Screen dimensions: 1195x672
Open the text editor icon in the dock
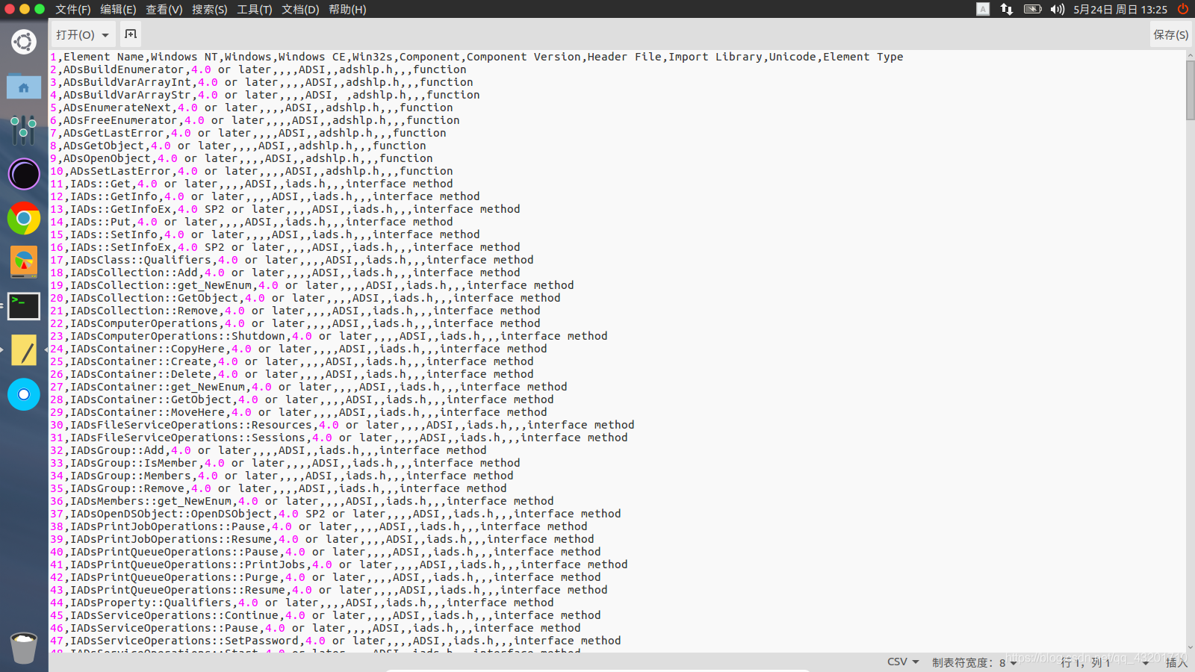pos(24,349)
